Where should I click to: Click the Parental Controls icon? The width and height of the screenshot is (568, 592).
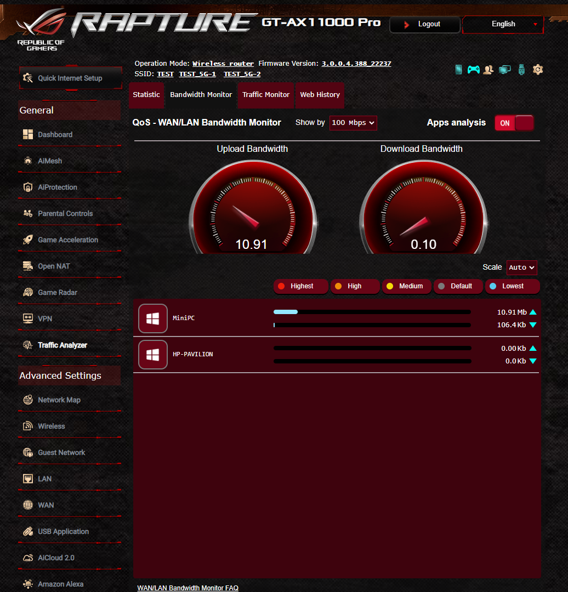tap(28, 214)
